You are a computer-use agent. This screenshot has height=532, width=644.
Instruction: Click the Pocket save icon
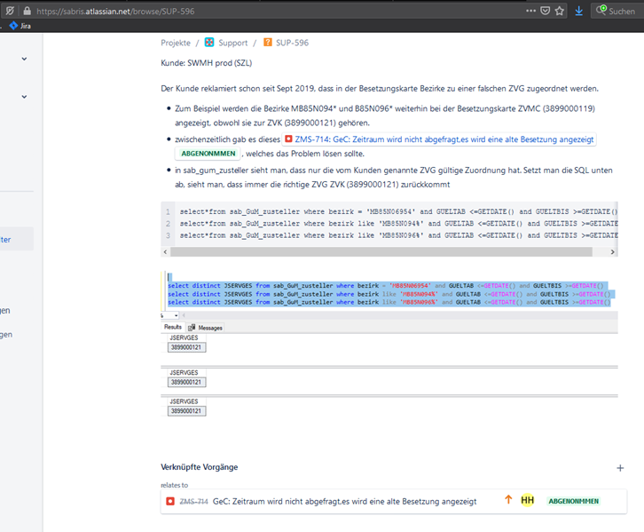(545, 11)
